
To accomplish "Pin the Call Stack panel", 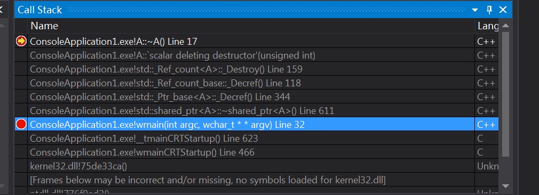I will (x=489, y=10).
